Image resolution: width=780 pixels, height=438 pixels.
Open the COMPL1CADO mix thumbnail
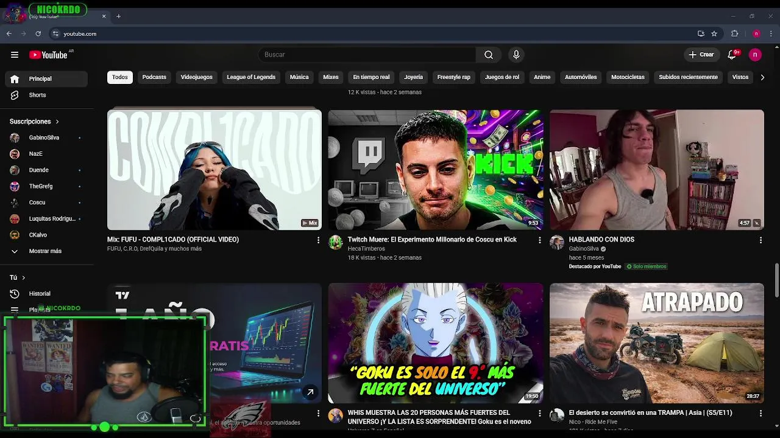[214, 170]
